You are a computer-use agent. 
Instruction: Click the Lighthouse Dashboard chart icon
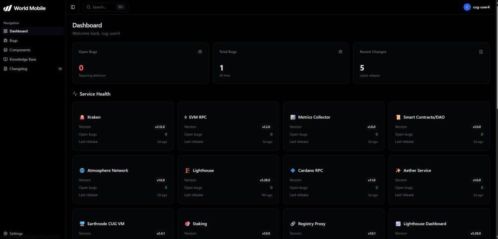point(398,224)
